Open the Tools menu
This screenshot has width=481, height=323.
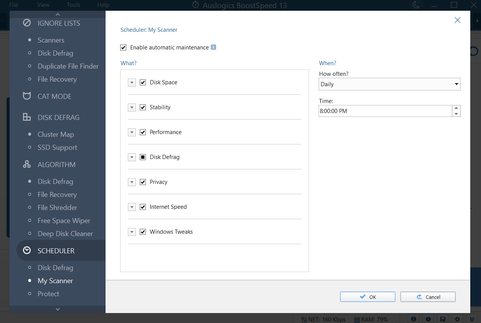(74, 5)
